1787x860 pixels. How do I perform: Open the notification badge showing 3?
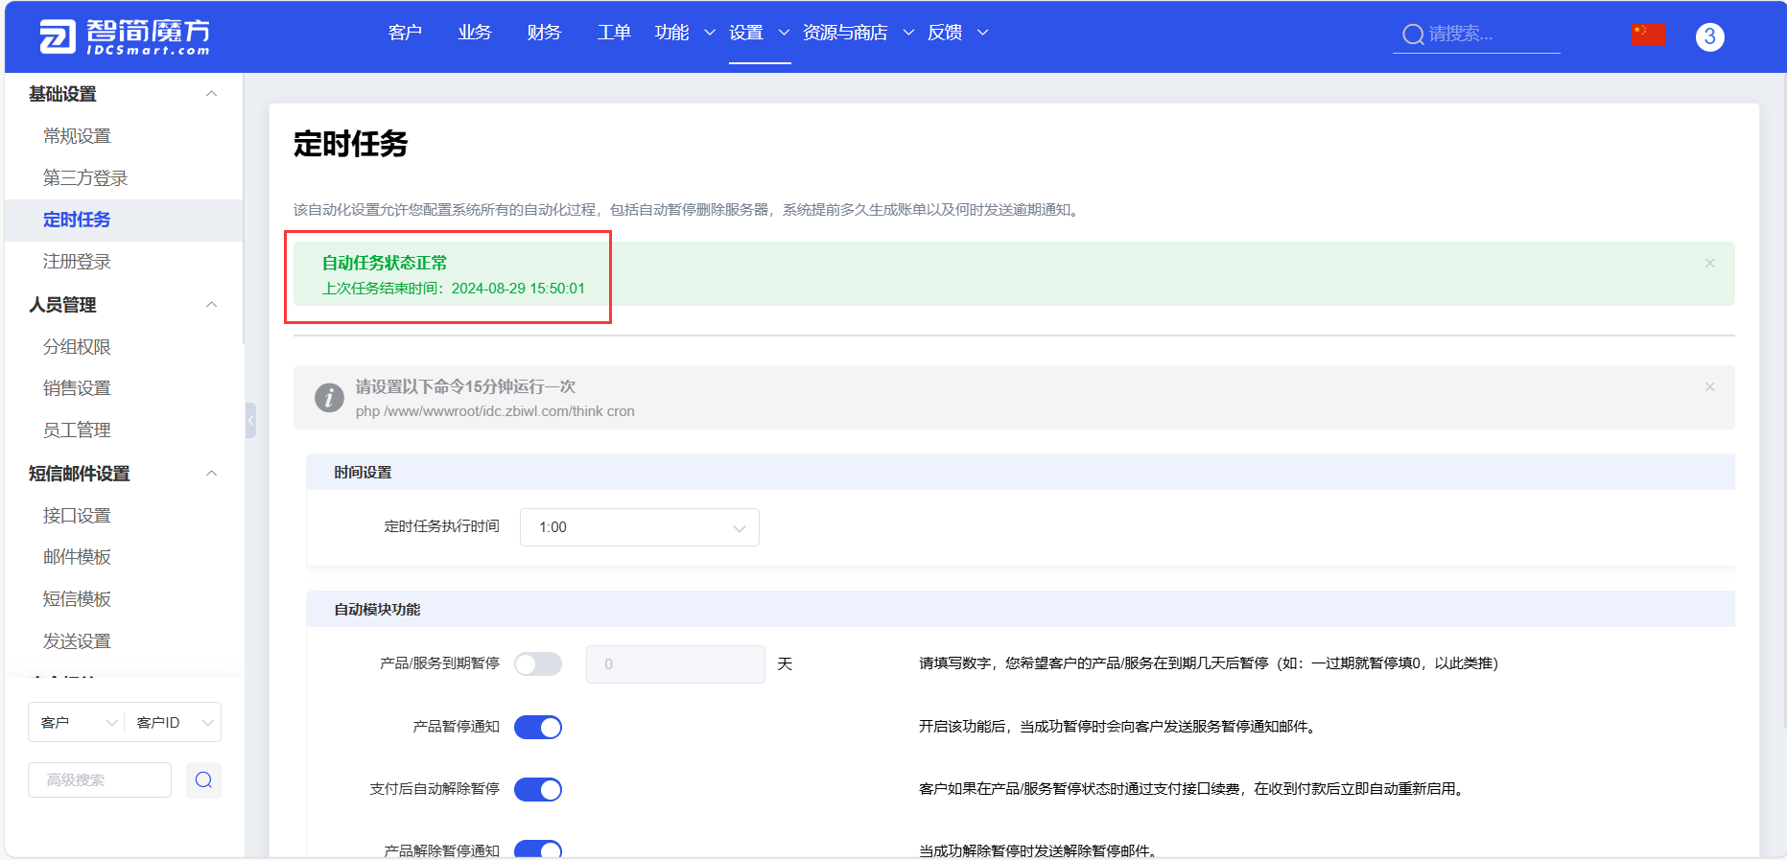(x=1709, y=36)
